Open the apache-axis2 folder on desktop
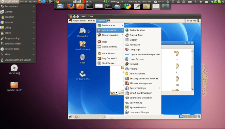The height and width of the screenshot is (129, 225). coord(14,86)
